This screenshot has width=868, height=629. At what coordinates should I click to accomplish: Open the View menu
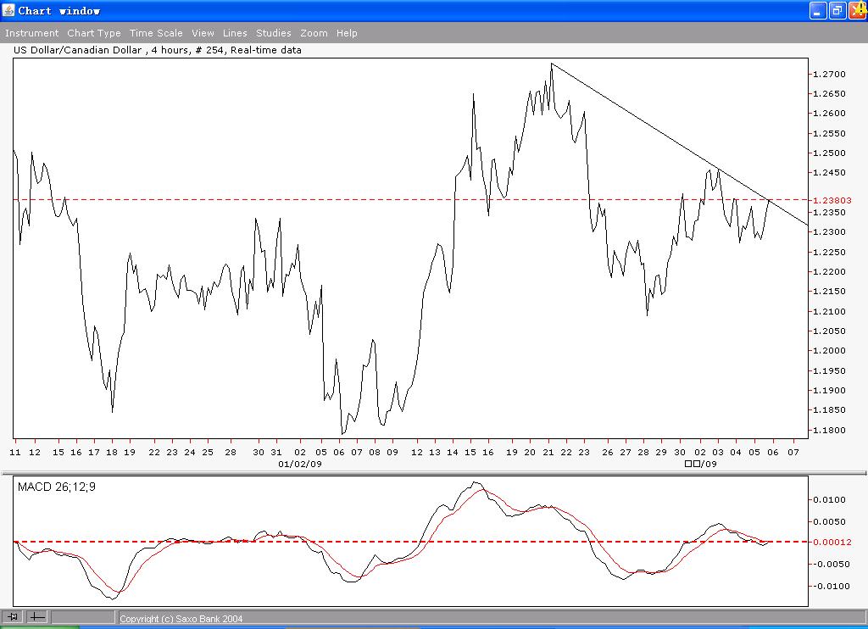[203, 33]
